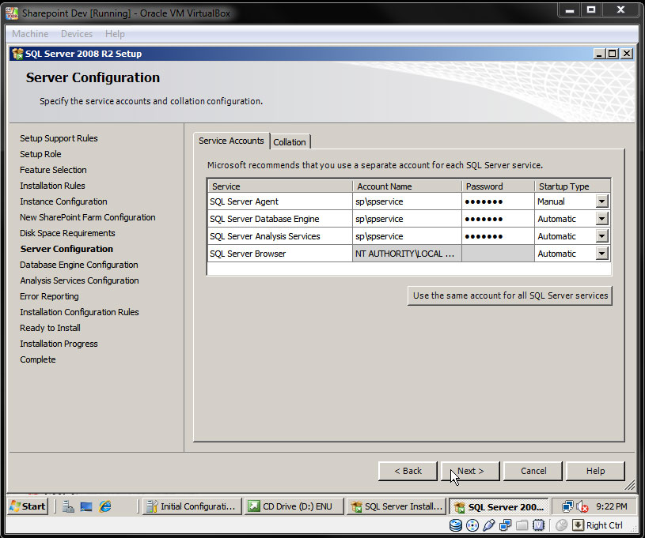The height and width of the screenshot is (538, 645).
Task: Click VirtualBox USB devices status icon
Action: tap(488, 525)
